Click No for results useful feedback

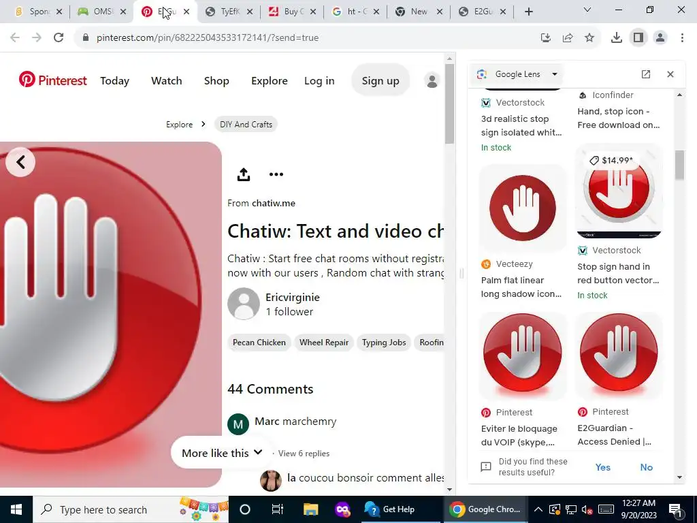click(647, 467)
